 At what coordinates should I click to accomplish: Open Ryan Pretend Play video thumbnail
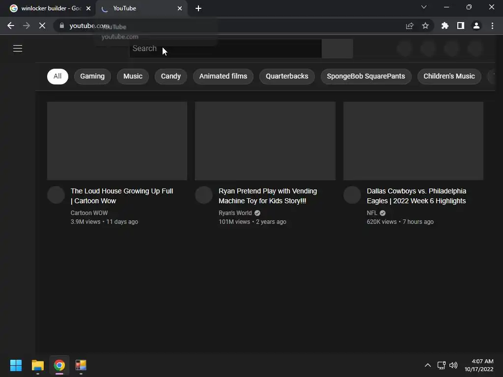[x=265, y=141]
